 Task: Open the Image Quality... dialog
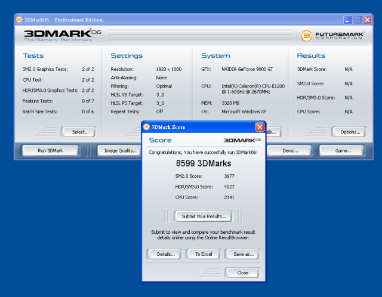tap(119, 150)
